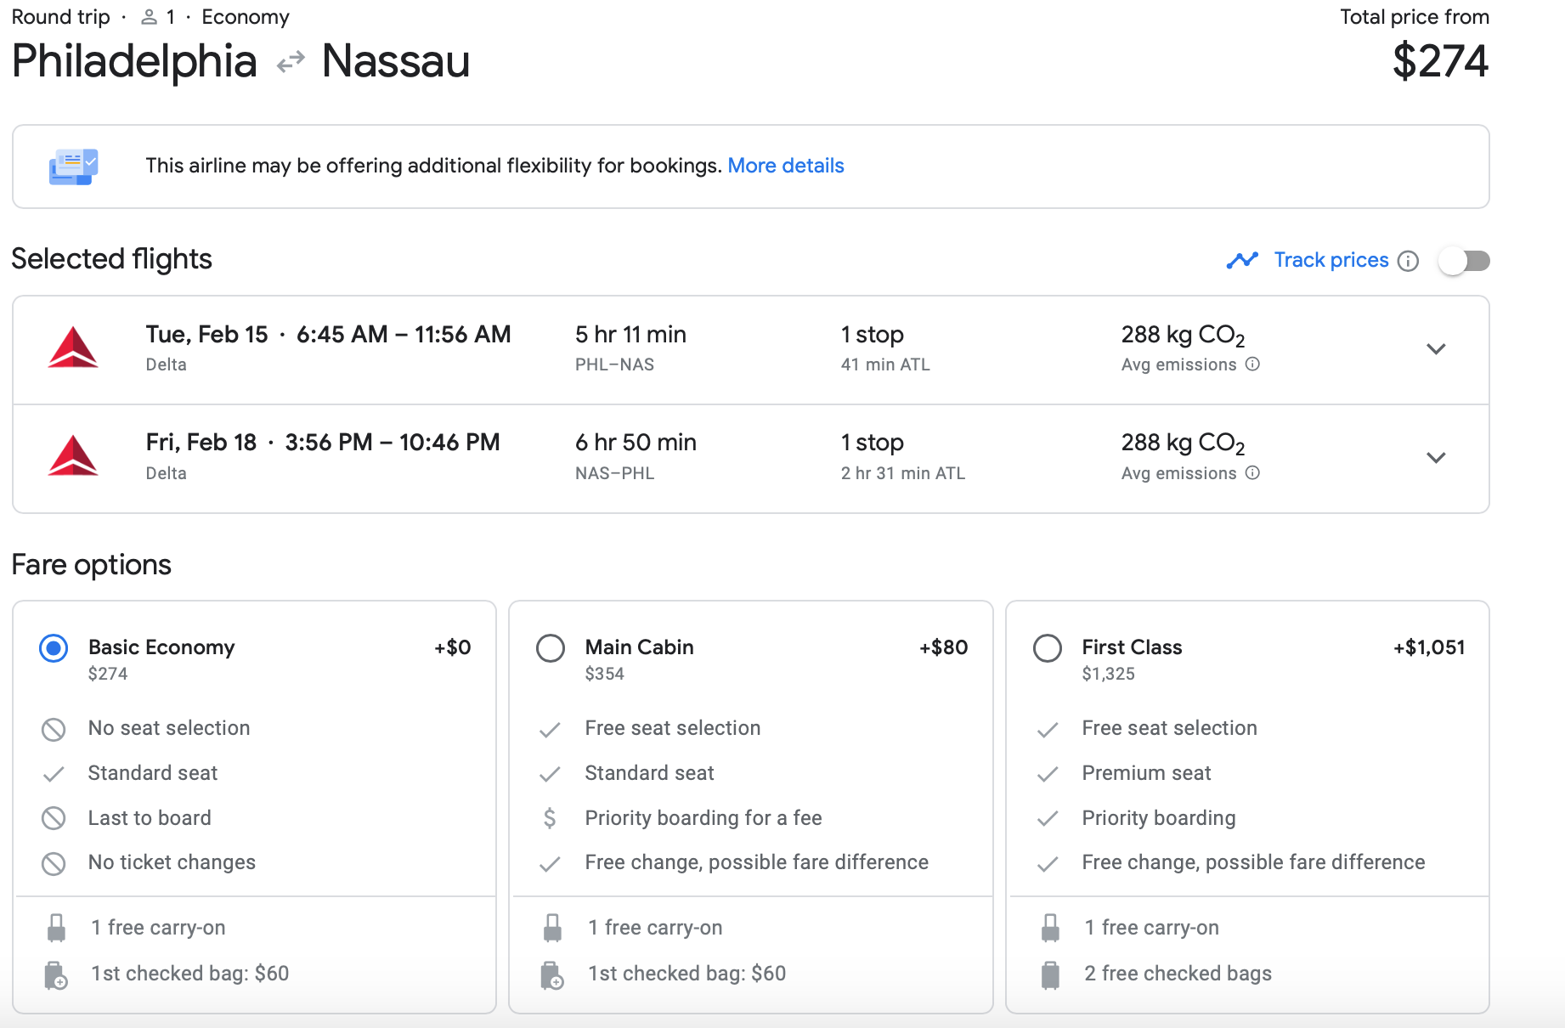Viewport: 1565px width, 1028px height.
Task: Expand the Tue, Feb 15 flight details
Action: pos(1436,349)
